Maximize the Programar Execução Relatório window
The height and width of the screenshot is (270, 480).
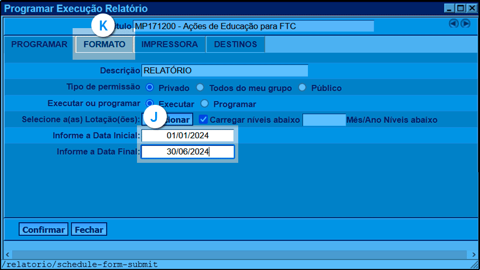(x=461, y=8)
